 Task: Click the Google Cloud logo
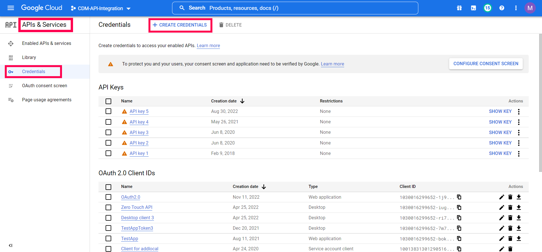pyautogui.click(x=42, y=8)
